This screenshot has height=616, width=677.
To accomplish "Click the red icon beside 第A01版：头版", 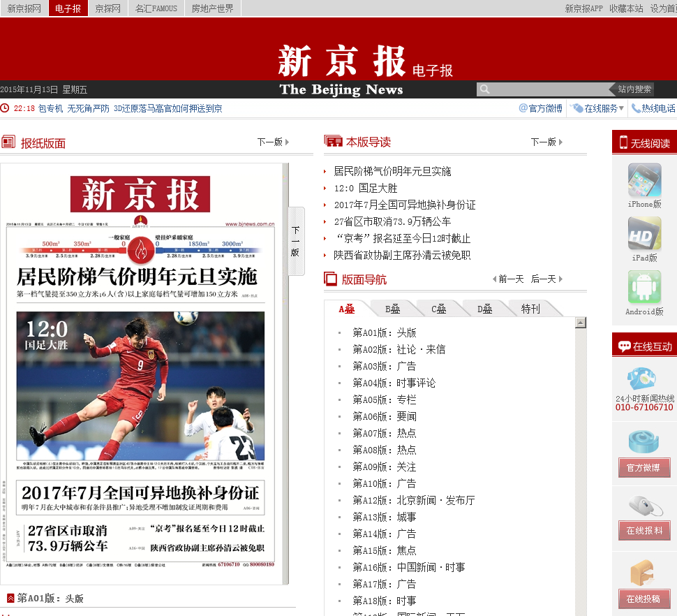I will point(10,599).
